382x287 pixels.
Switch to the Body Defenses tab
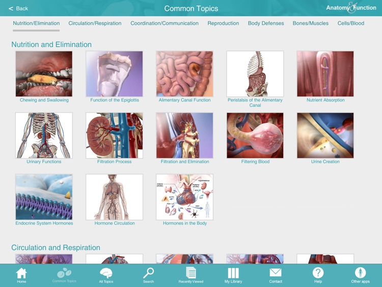pyautogui.click(x=266, y=23)
